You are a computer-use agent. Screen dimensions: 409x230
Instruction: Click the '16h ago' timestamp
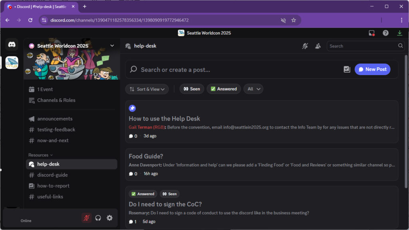tap(151, 174)
